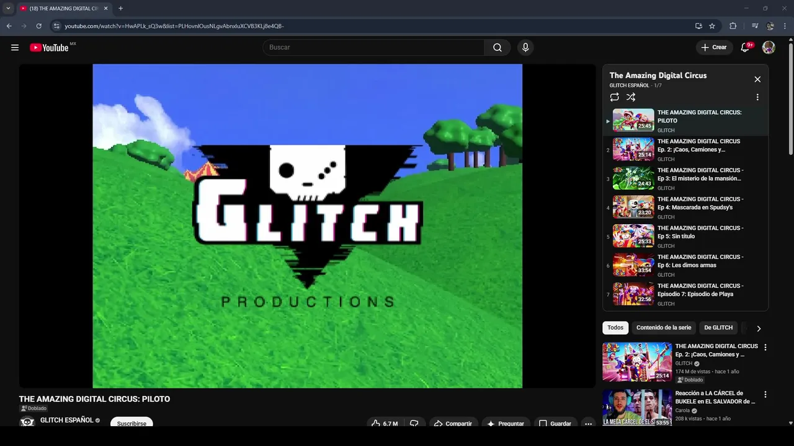Close the Amazing Digital Circus tab
This screenshot has height=446, width=794.
(105, 8)
